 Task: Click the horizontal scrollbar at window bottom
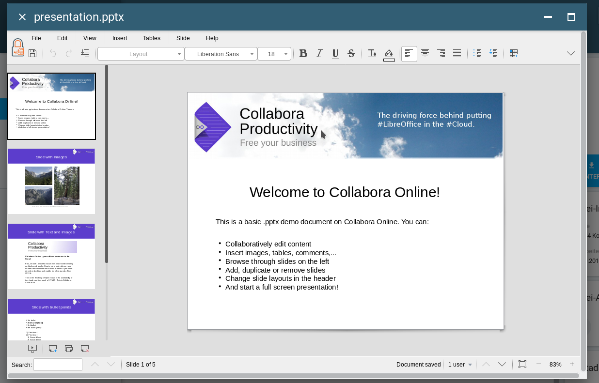coord(293,376)
